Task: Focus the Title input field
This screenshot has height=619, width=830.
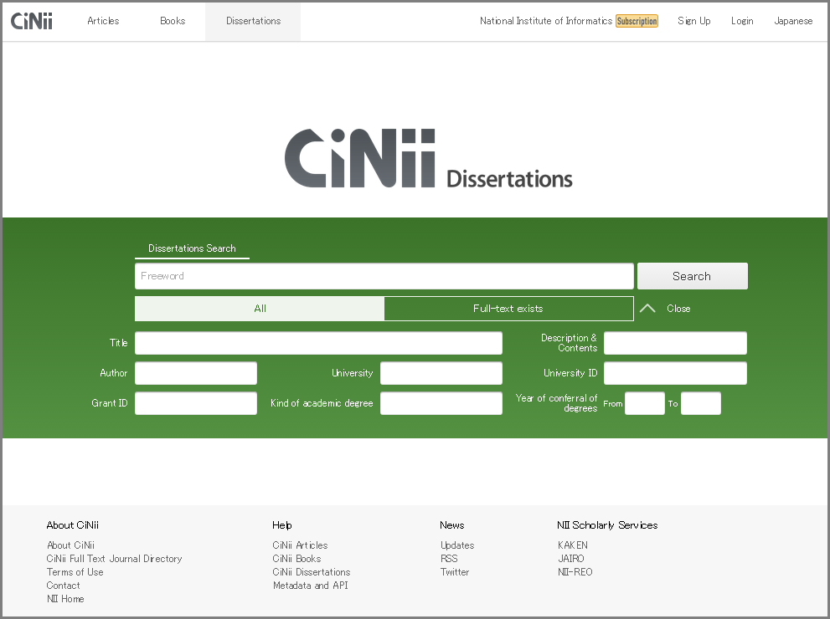Action: pos(318,343)
